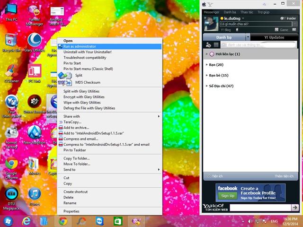Open Movies folder desktop icon
This screenshot has width=303, height=227.
point(35,166)
